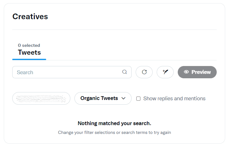Open the blurred account filter pill

click(41, 98)
